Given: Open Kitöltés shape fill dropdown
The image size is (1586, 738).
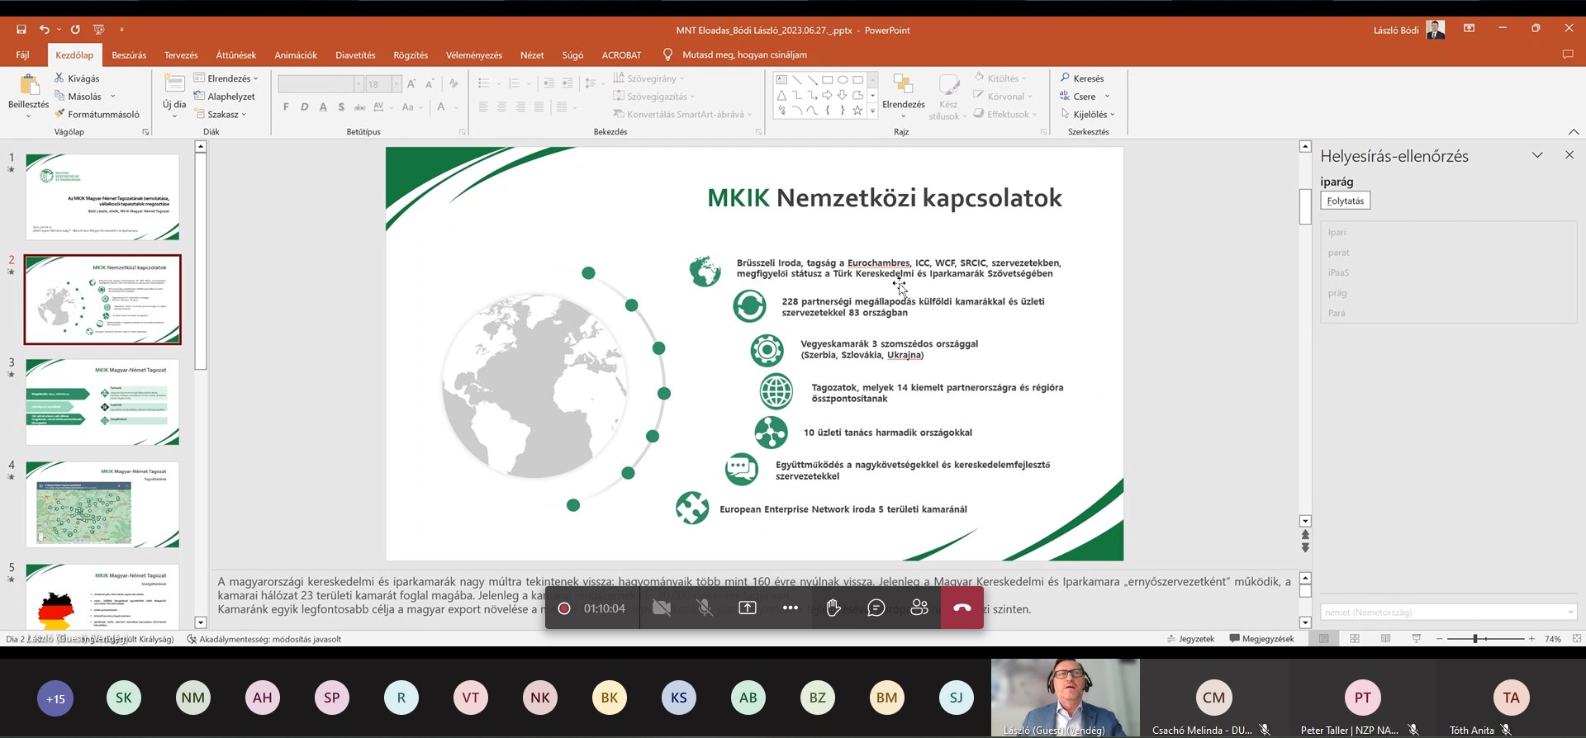Looking at the screenshot, I should [1001, 78].
